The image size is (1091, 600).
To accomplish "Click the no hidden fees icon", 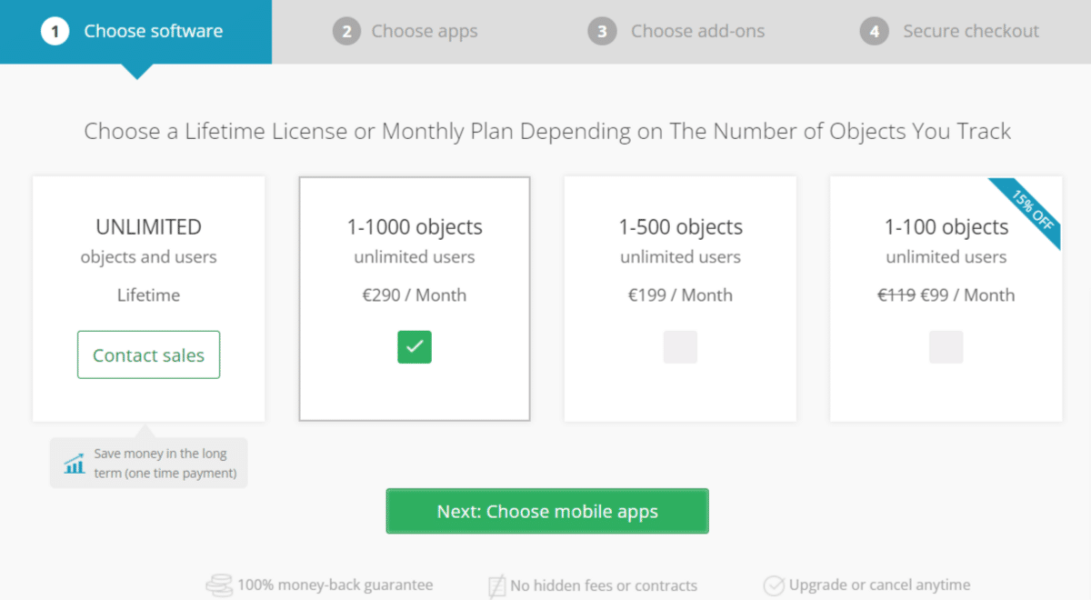I will (496, 585).
